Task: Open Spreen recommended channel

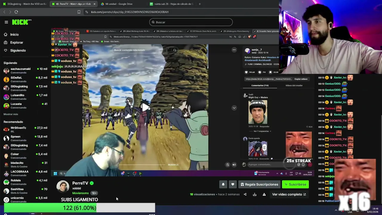Action: [25, 138]
